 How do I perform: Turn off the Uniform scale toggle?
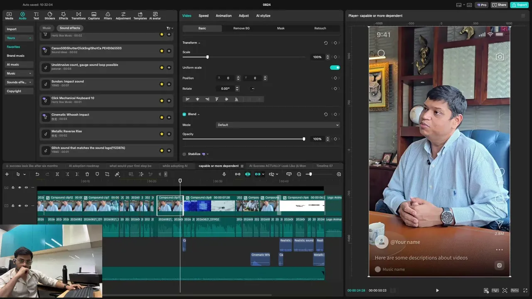335,68
